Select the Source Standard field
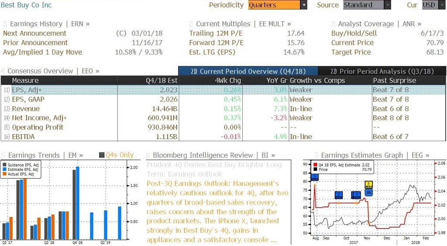Image resolution: width=447 pixels, height=246 pixels. point(364,5)
